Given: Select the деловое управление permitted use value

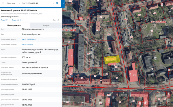Looking at the screenshot, I should pyautogui.click(x=32, y=73).
